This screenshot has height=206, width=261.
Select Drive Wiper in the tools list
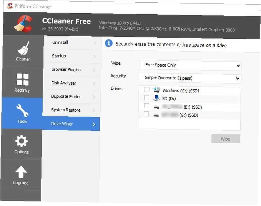tap(71, 124)
